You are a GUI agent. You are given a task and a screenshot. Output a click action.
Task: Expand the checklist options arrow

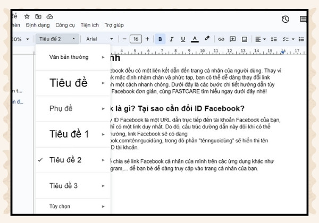tap(293, 39)
